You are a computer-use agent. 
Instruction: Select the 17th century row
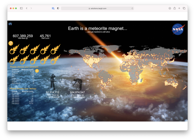[23, 97]
